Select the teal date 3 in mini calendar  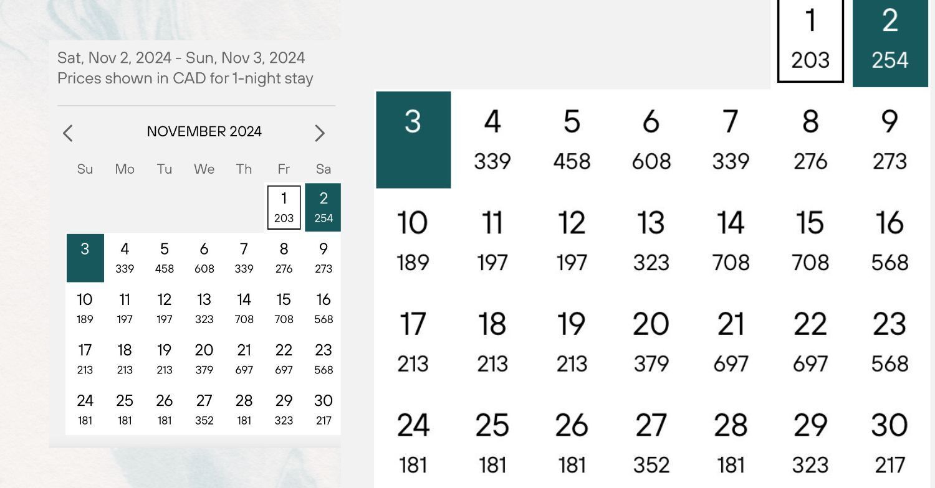pyautogui.click(x=85, y=258)
